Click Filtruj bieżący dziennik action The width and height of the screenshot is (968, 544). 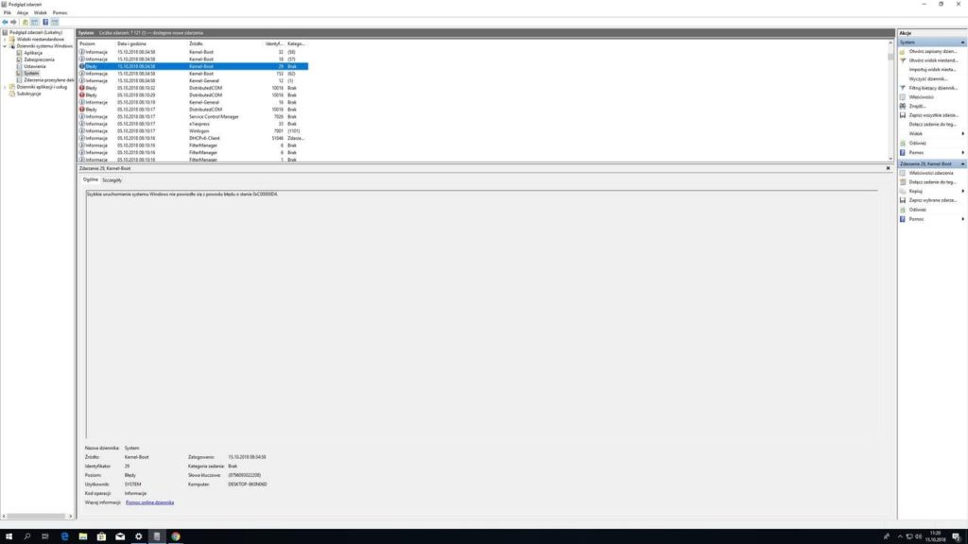coord(933,88)
